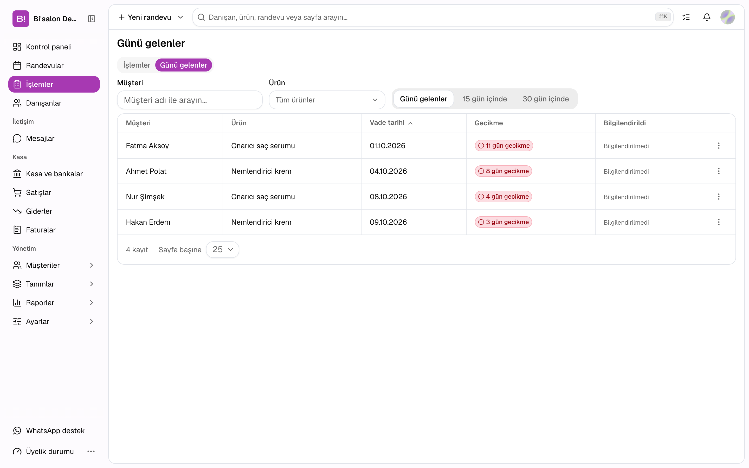The width and height of the screenshot is (749, 468).
Task: Select Günü gelenler filter segment
Action: pyautogui.click(x=423, y=99)
